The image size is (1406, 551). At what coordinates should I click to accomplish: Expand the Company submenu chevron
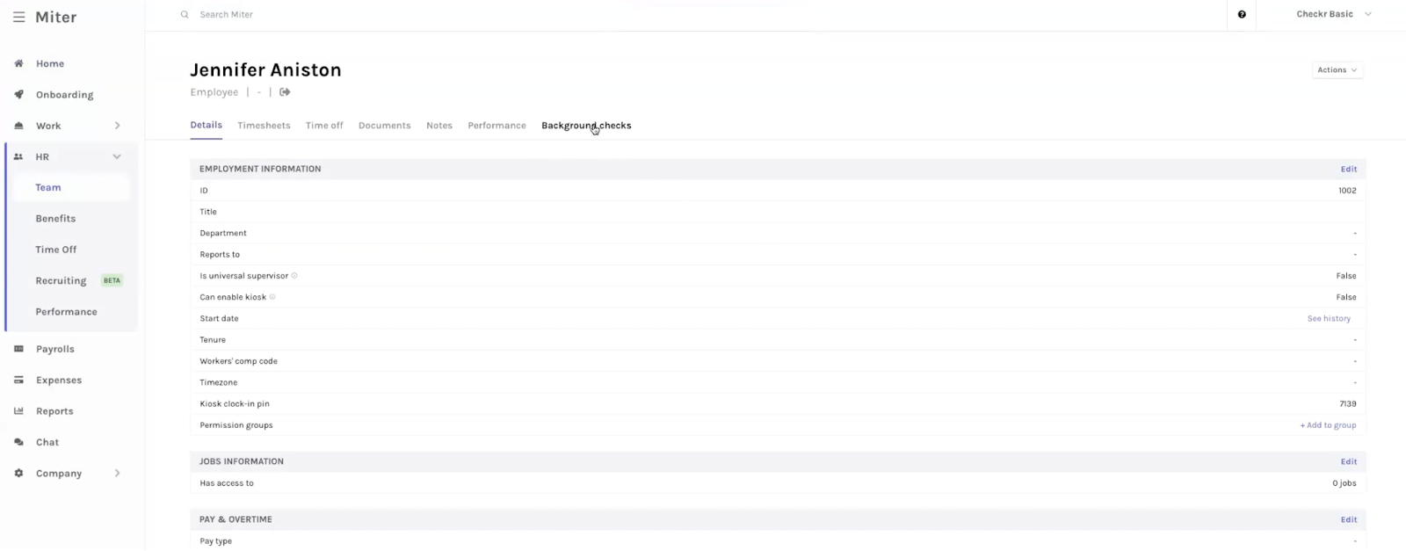pyautogui.click(x=117, y=473)
